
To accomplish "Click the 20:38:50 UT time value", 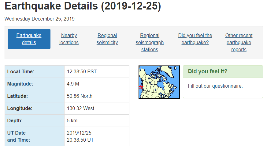I will 80,140.
